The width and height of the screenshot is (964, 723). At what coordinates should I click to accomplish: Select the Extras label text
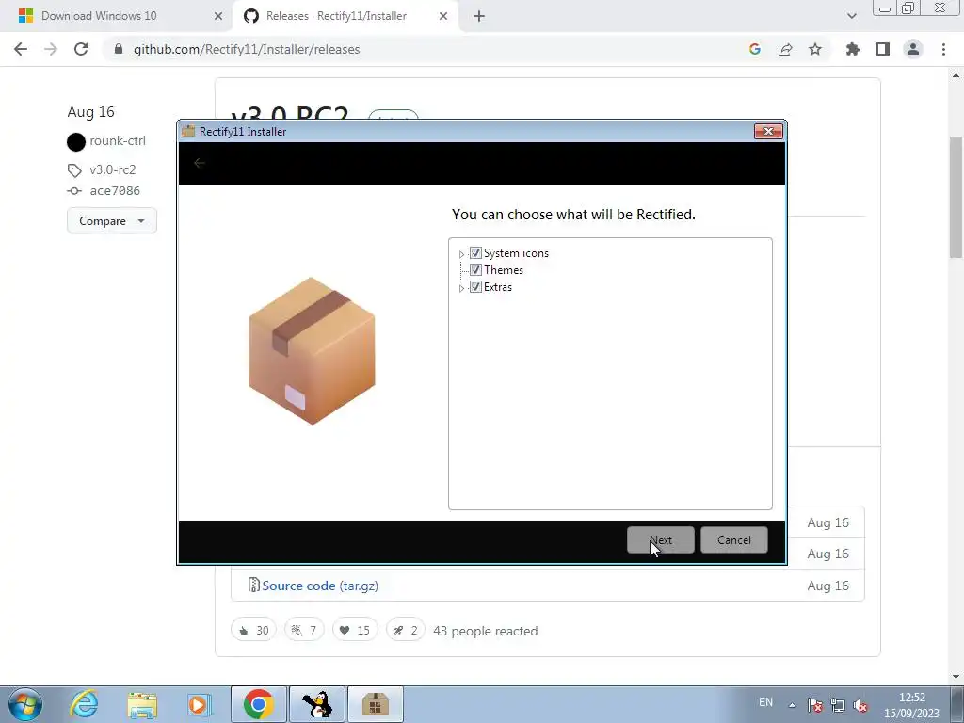click(497, 287)
